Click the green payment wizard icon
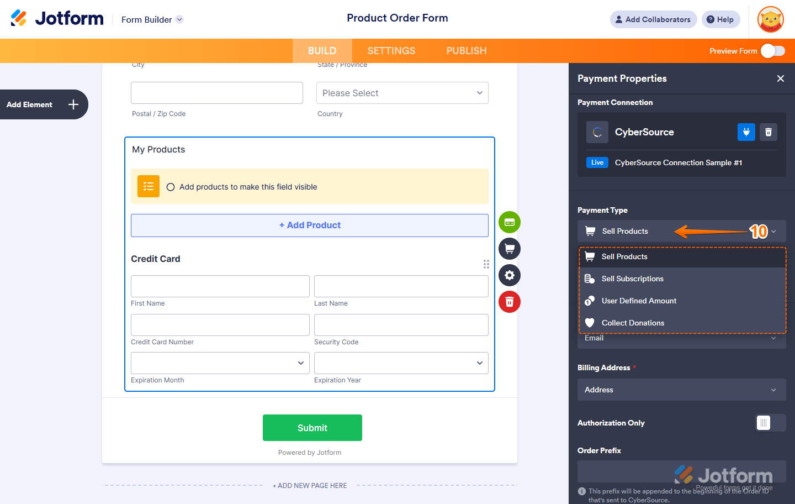Viewport: 795px width, 504px height. (510, 222)
